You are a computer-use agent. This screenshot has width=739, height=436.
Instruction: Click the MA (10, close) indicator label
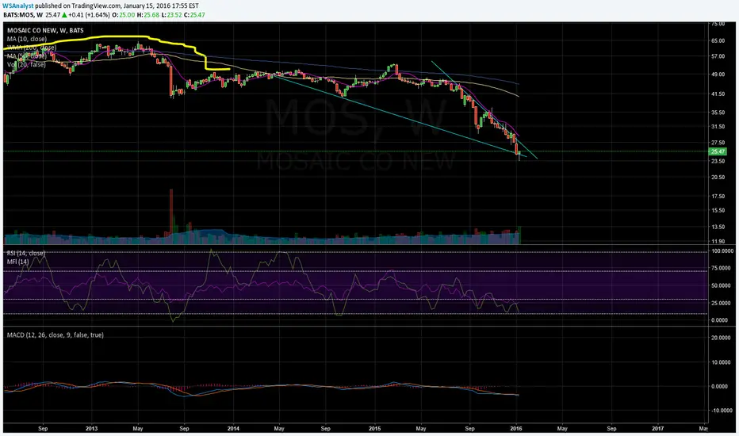pyautogui.click(x=27, y=39)
